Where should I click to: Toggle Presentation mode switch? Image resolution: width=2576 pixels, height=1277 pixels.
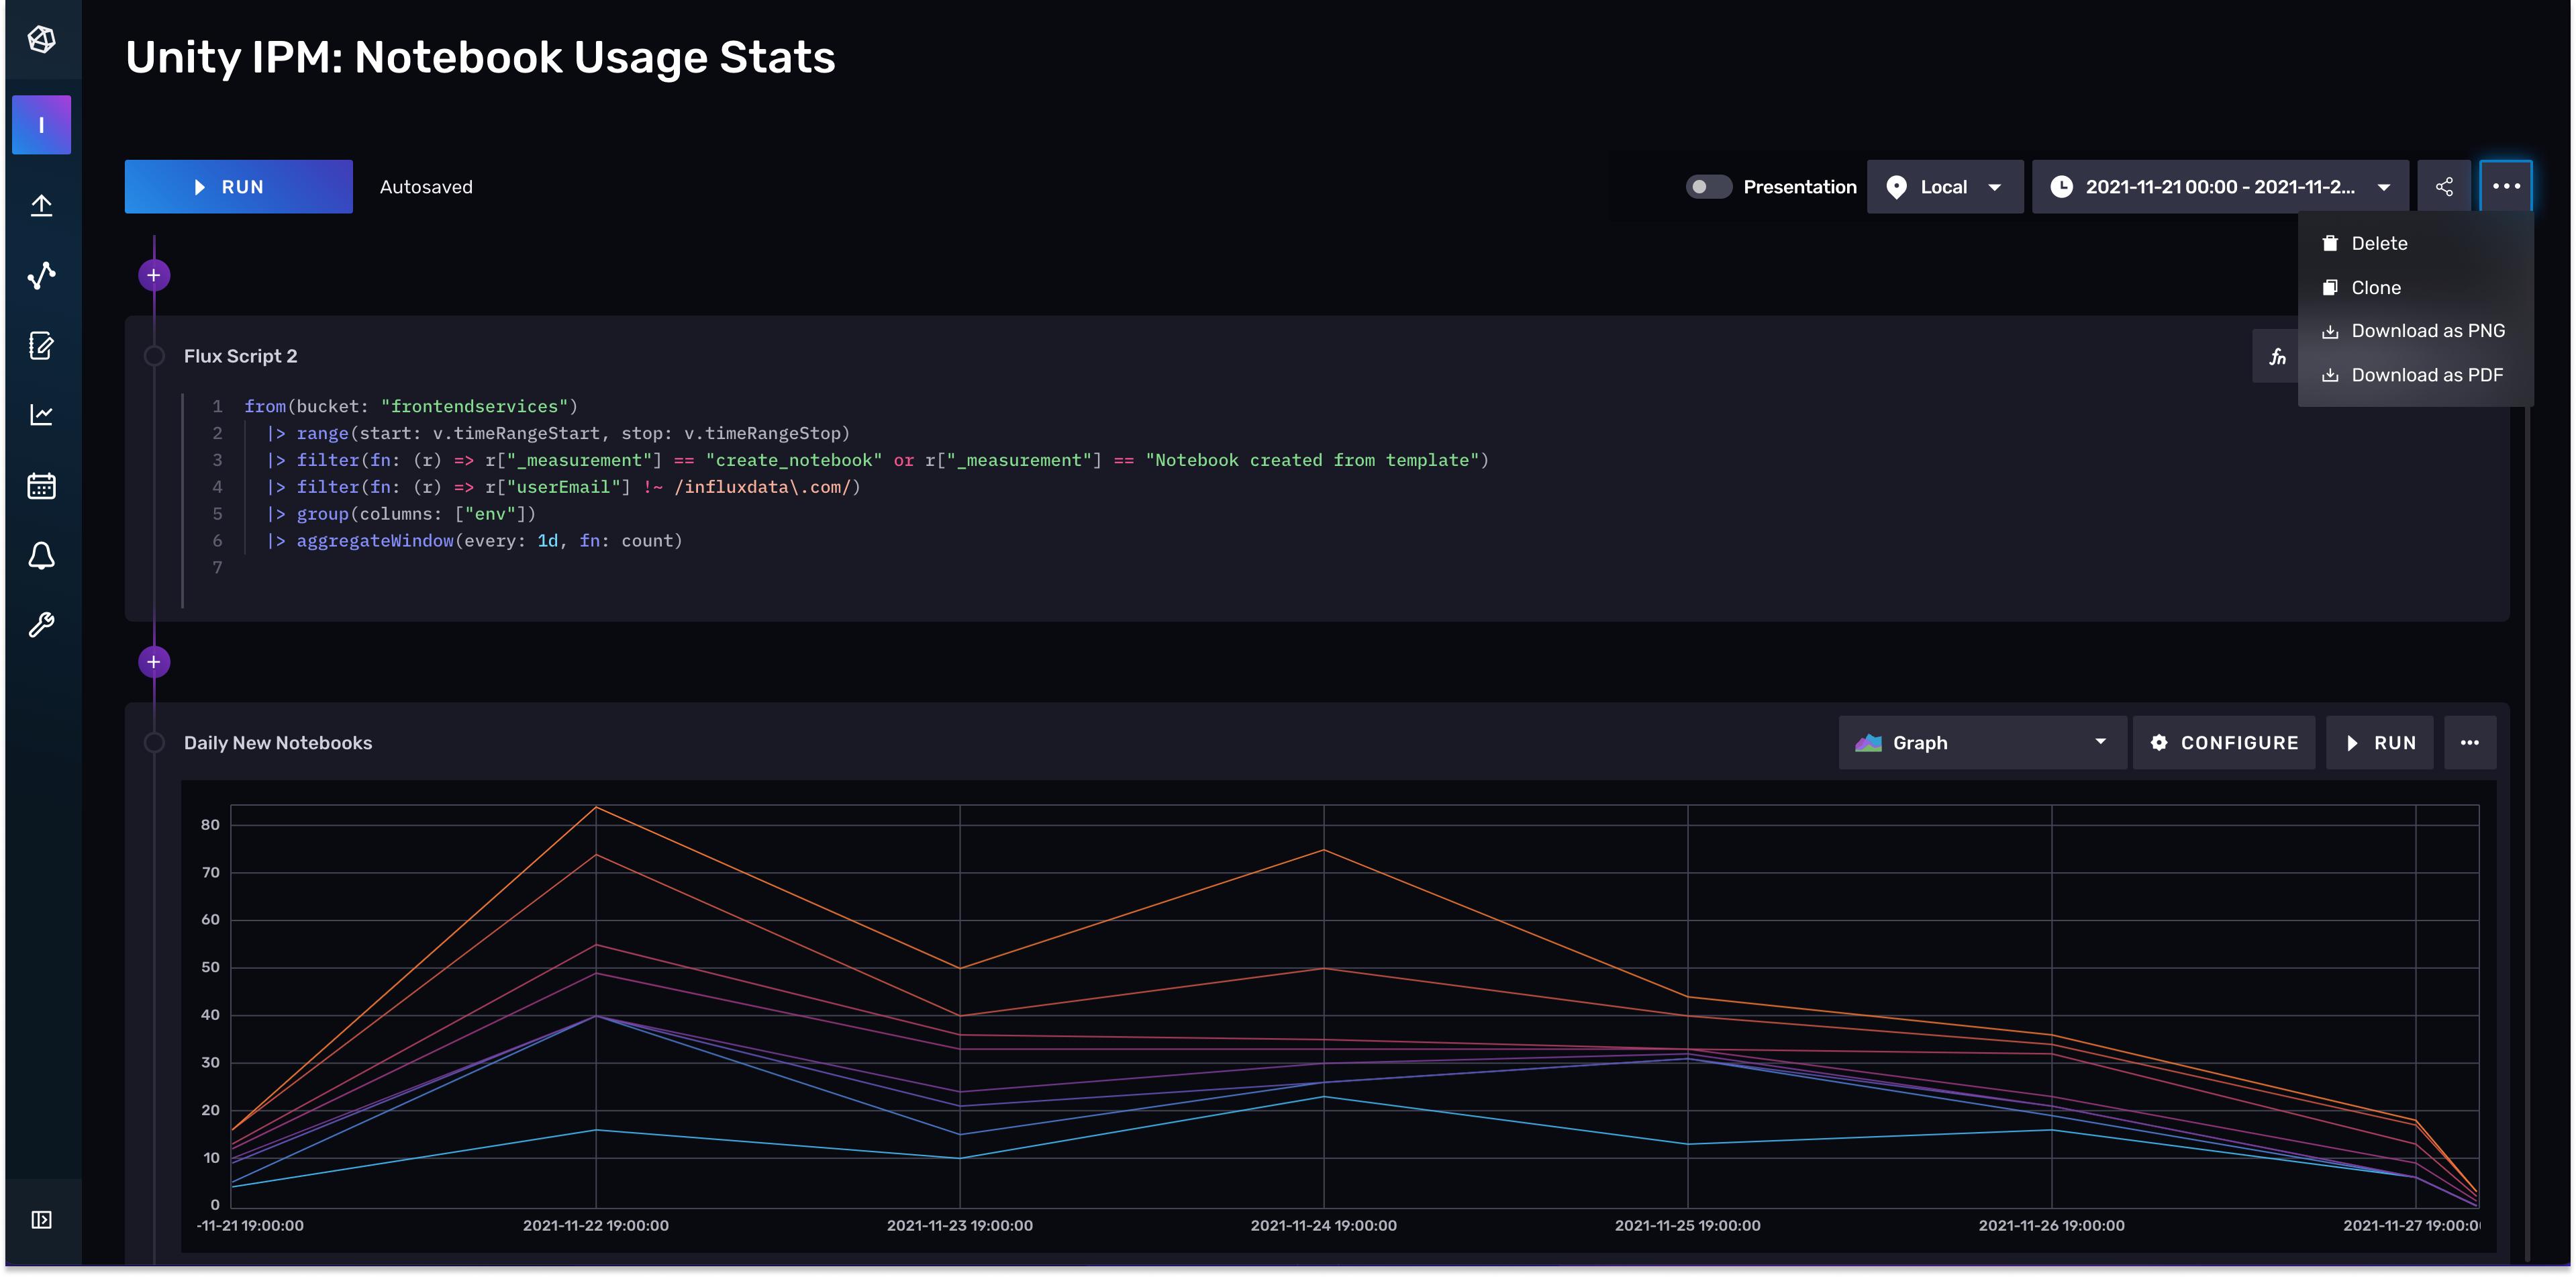(x=1708, y=187)
